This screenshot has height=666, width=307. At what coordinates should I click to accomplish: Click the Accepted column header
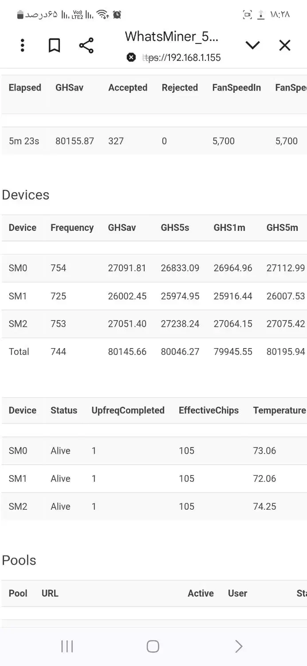click(x=128, y=87)
